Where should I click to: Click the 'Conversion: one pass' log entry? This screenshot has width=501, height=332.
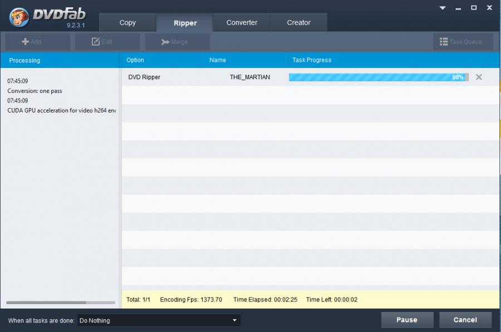point(35,91)
